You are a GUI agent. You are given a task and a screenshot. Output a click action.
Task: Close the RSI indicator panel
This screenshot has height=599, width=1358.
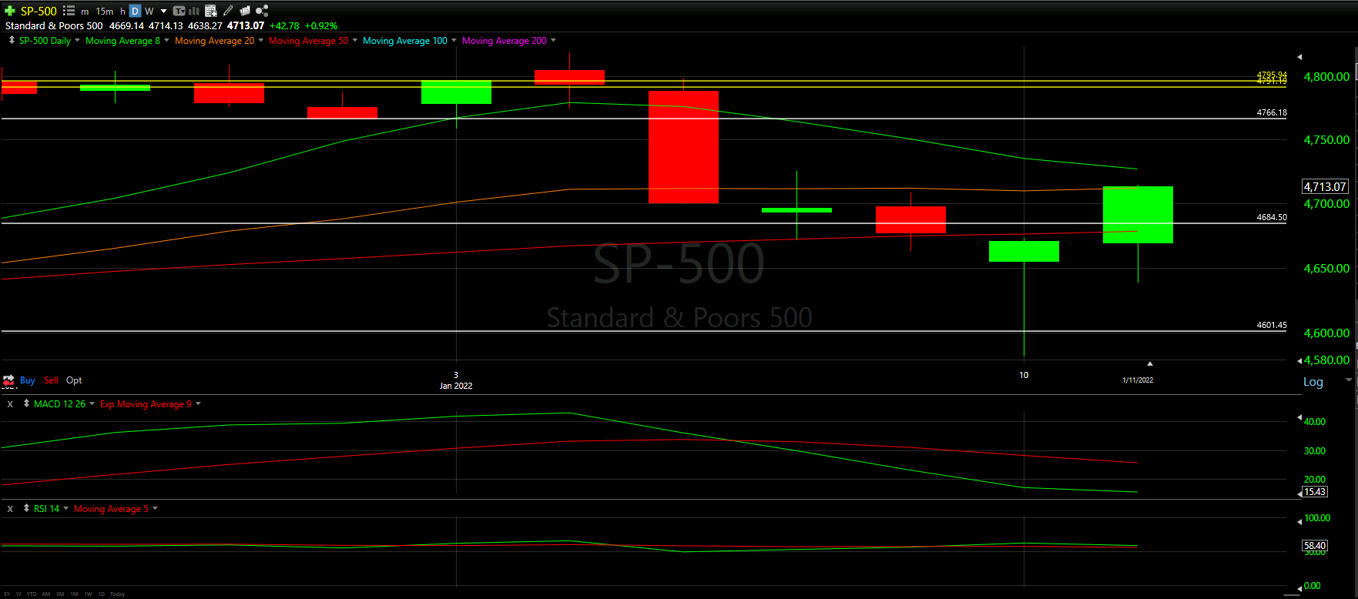pos(10,509)
